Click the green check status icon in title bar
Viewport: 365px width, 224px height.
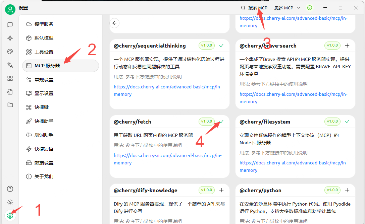pos(310,8)
